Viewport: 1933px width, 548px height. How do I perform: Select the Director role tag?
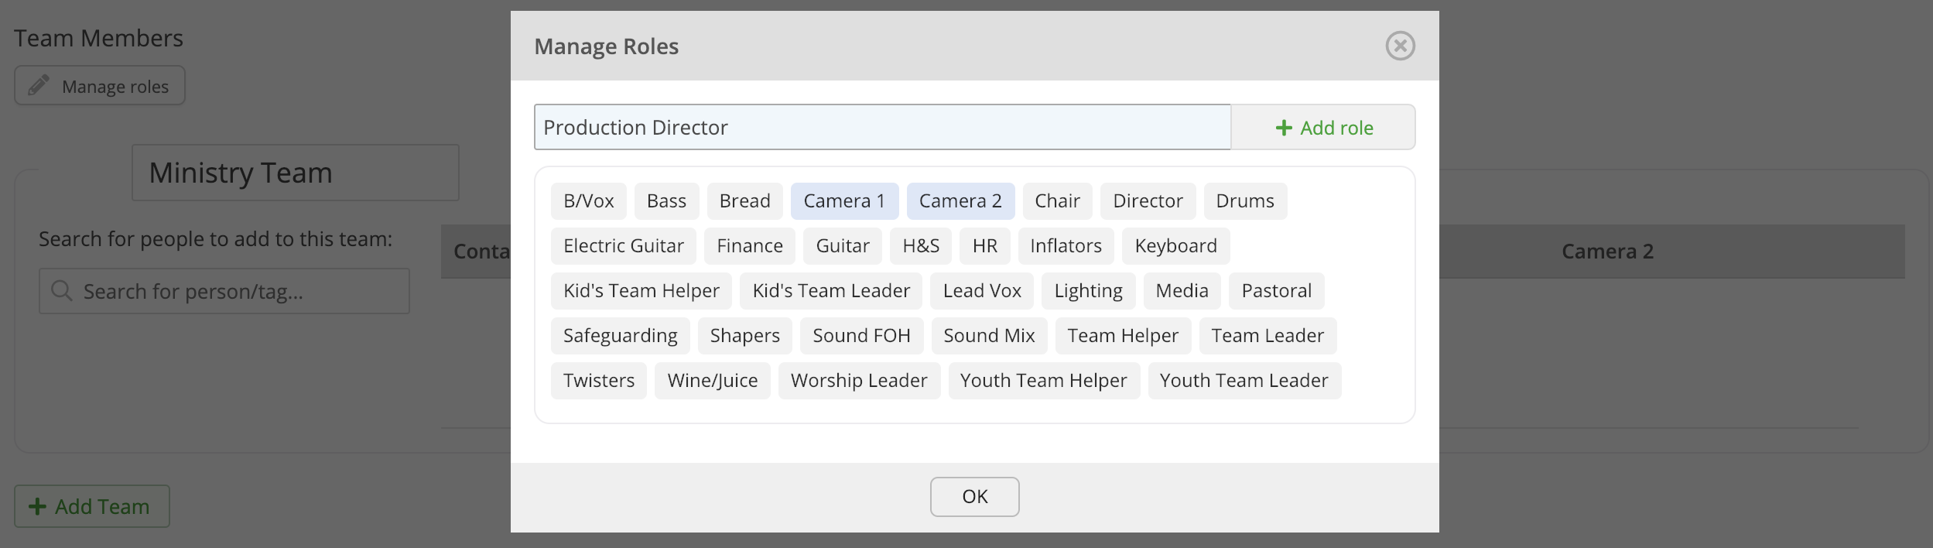[1148, 201]
